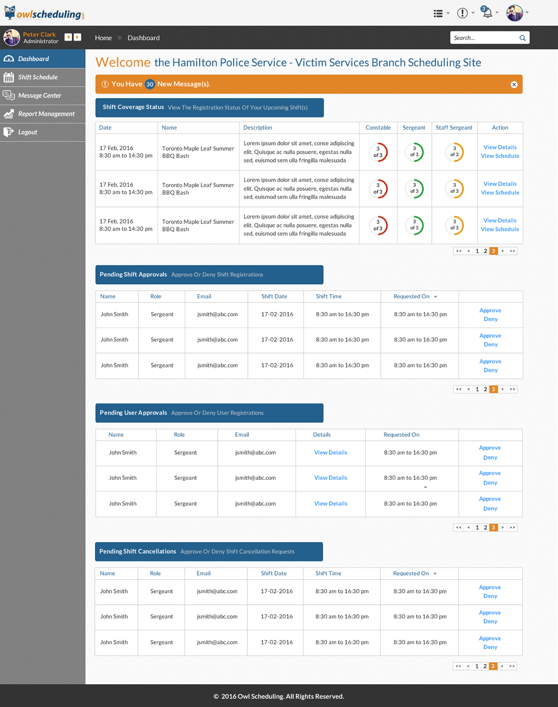Go to the next page of Pending Shift Cancellations
Image resolution: width=558 pixels, height=707 pixels.
coord(502,666)
